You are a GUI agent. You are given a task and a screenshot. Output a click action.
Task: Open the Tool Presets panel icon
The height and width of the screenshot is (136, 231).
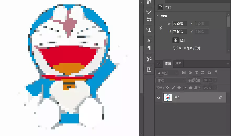click(149, 59)
